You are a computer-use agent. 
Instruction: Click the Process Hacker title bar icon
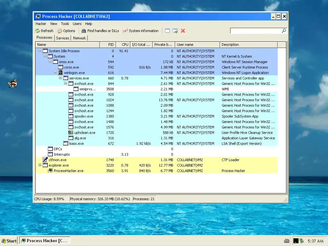(x=38, y=16)
